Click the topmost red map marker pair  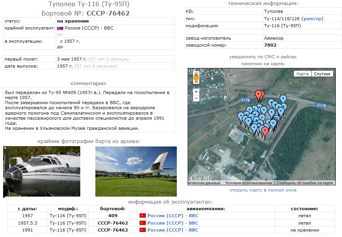click(259, 94)
